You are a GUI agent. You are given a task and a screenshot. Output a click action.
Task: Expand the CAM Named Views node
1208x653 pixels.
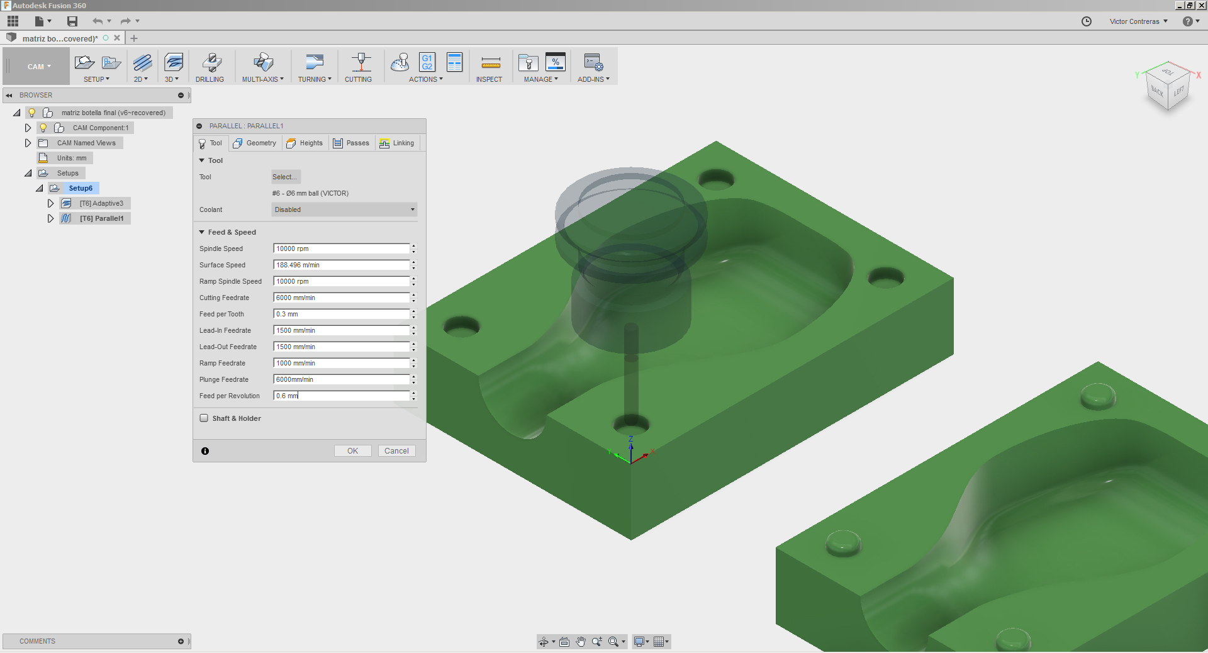point(28,143)
